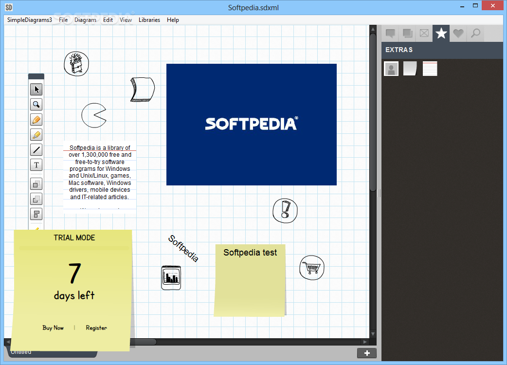Select the line drawing tool

coord(36,150)
